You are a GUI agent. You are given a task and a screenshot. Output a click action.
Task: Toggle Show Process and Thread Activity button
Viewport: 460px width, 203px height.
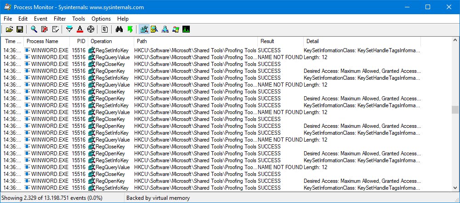click(x=176, y=29)
